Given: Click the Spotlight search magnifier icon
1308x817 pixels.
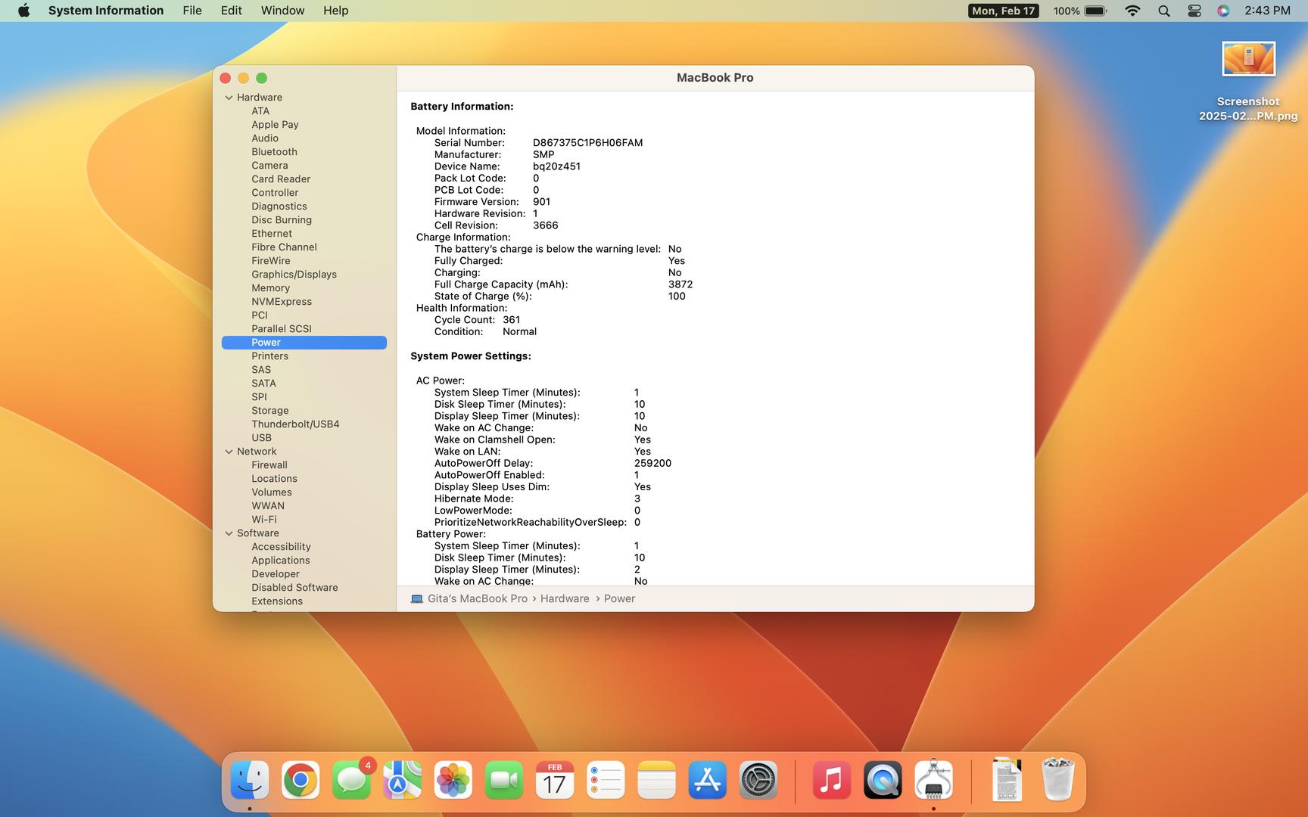Looking at the screenshot, I should point(1163,11).
